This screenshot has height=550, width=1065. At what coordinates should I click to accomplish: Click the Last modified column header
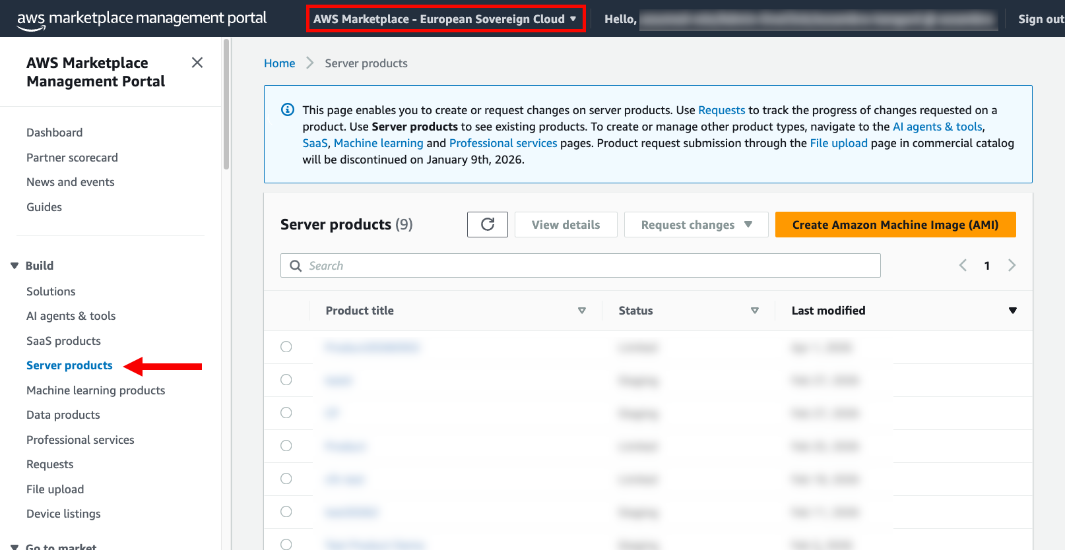828,311
